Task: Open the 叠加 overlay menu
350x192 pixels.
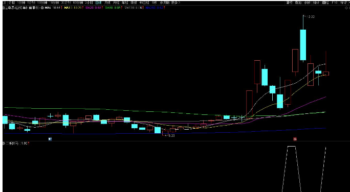Action: coord(298,3)
